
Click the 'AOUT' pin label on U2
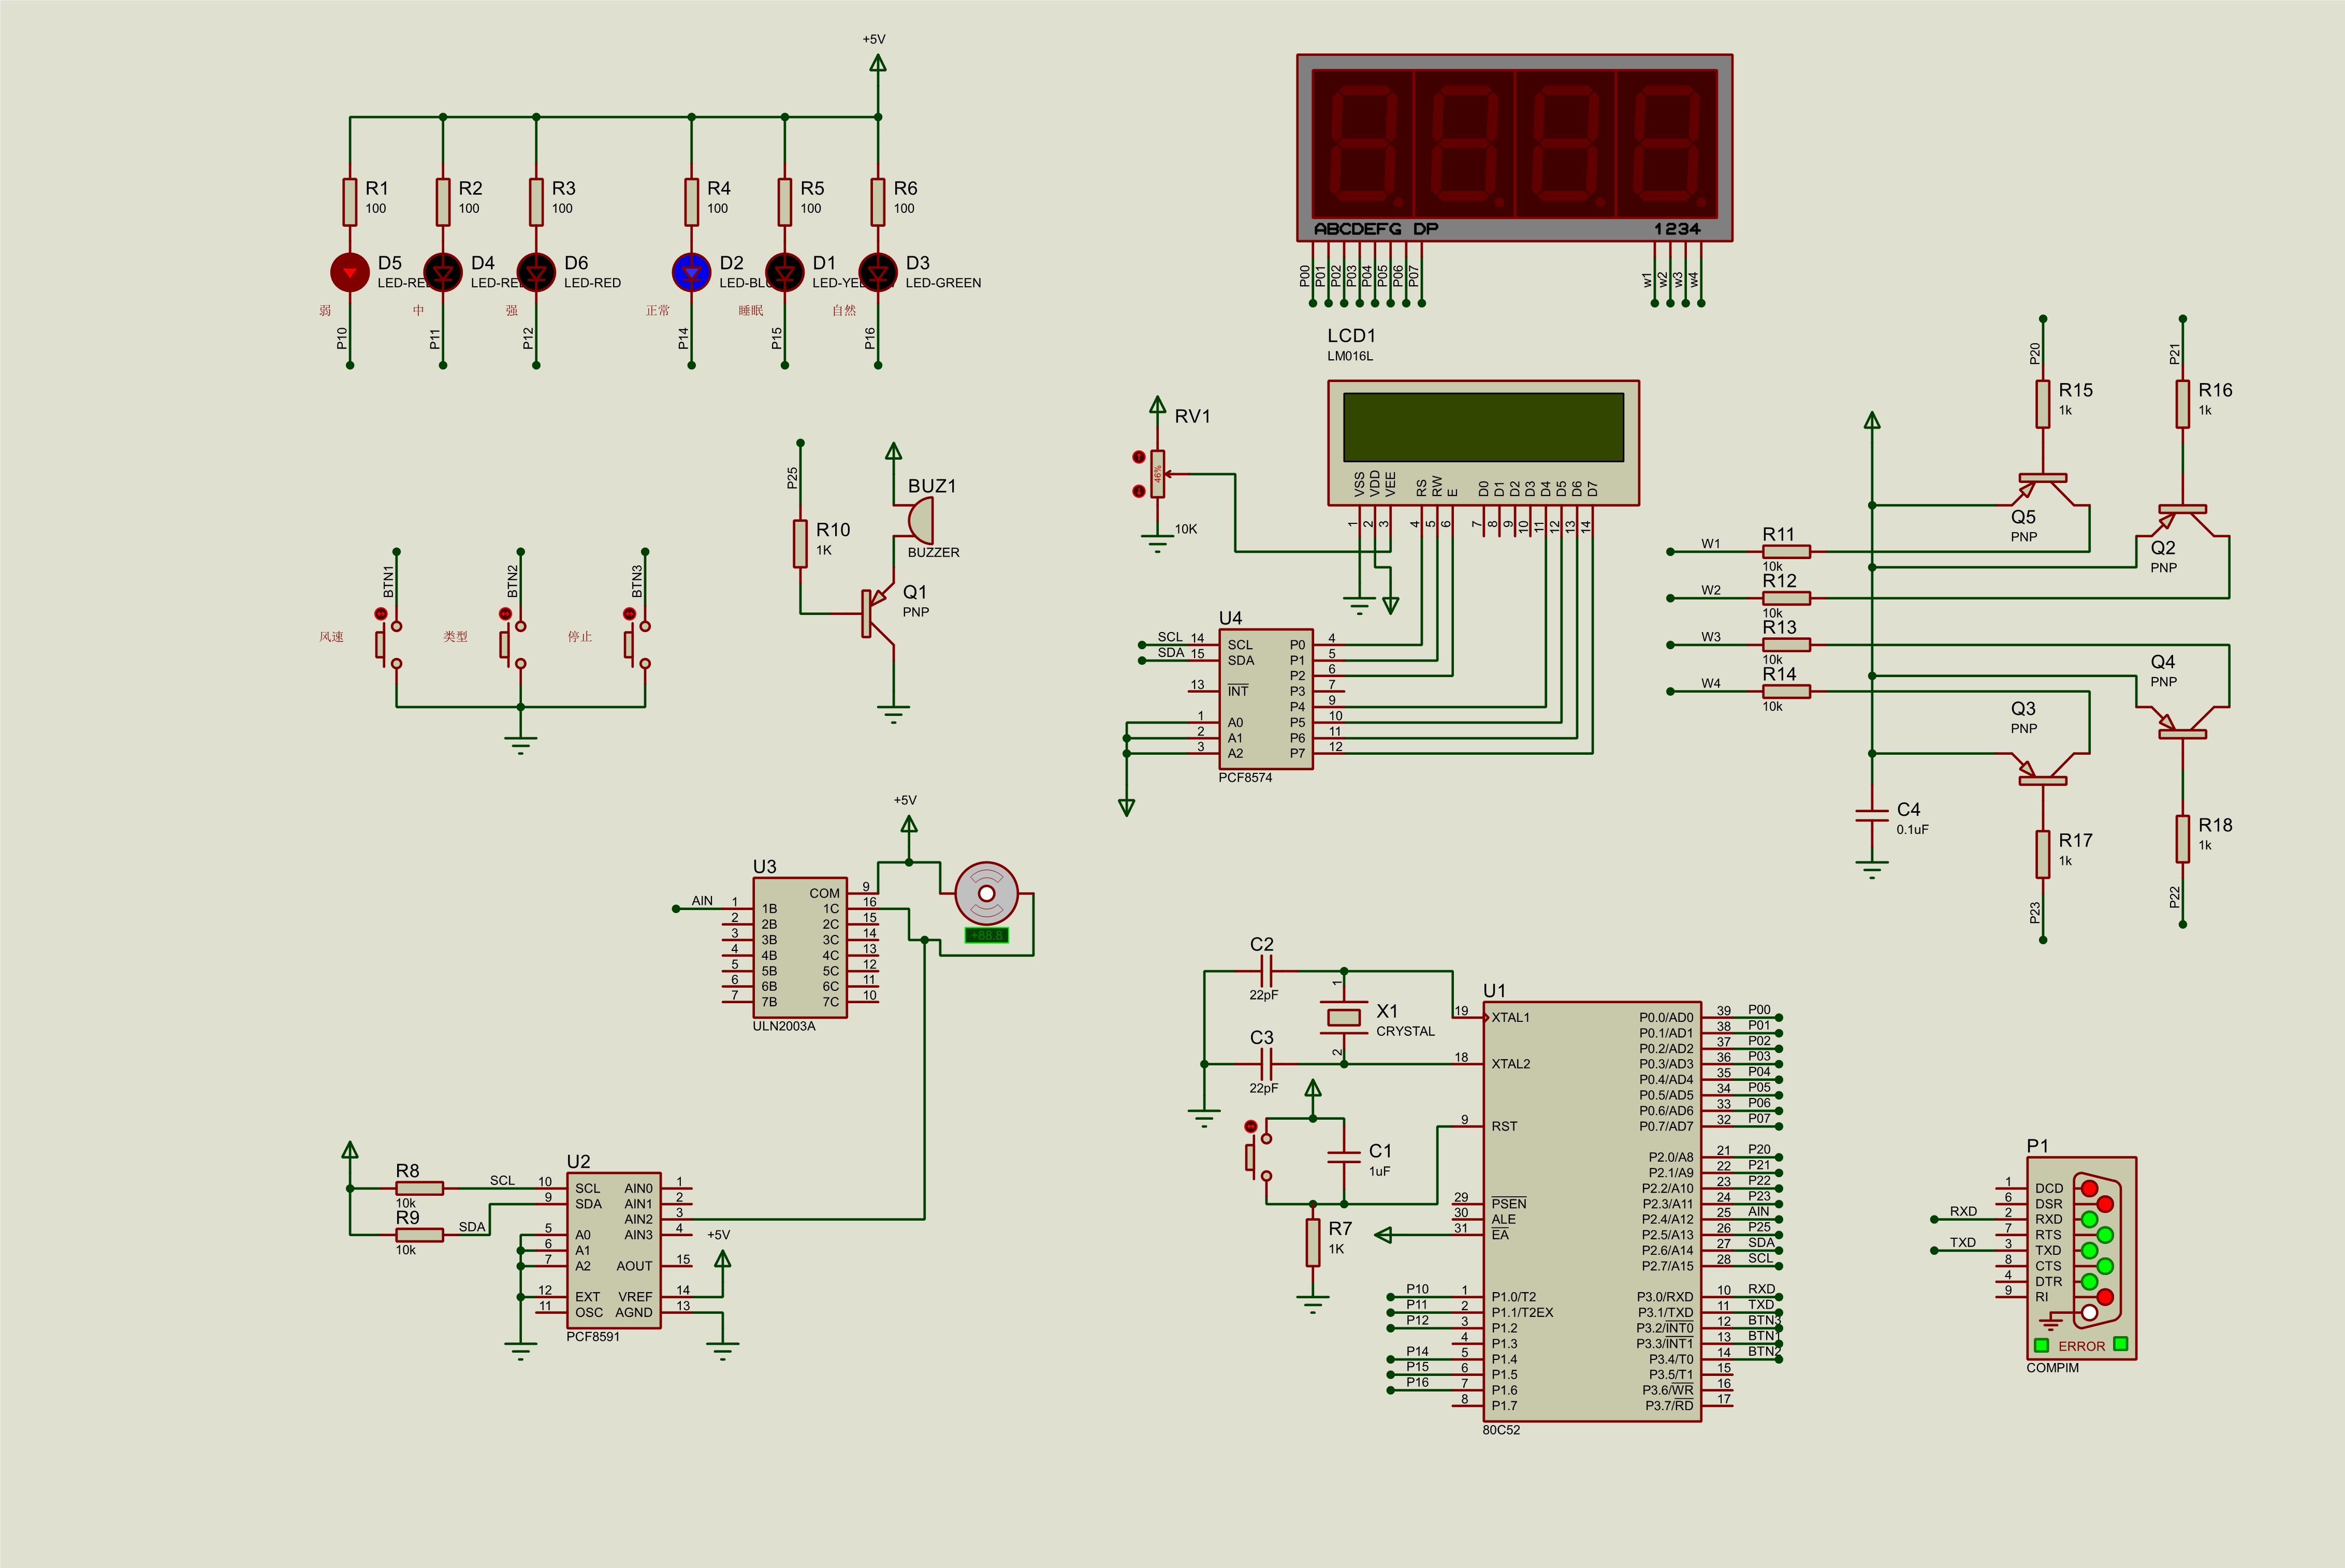(634, 1266)
